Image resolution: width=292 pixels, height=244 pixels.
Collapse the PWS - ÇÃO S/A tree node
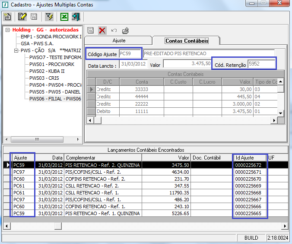click(x=16, y=50)
